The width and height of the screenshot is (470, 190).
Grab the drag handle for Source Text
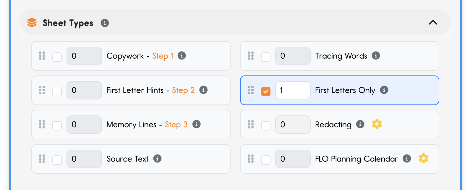pyautogui.click(x=42, y=159)
